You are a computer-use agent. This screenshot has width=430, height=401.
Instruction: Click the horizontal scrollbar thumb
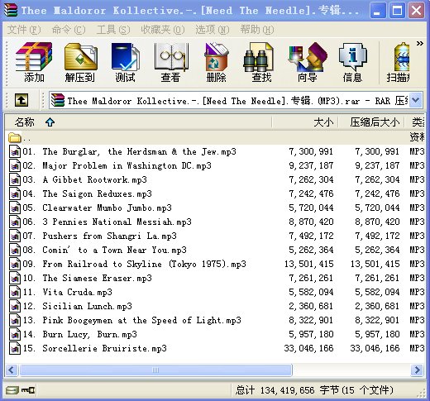pyautogui.click(x=155, y=370)
